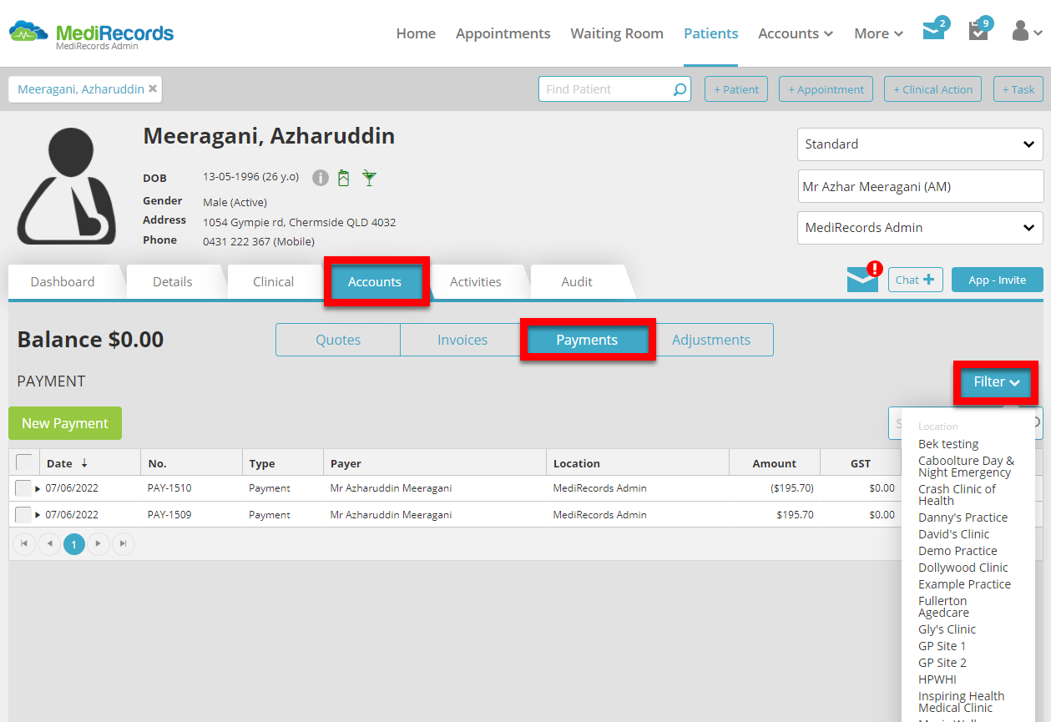Show the Adjustments section

[x=711, y=340]
